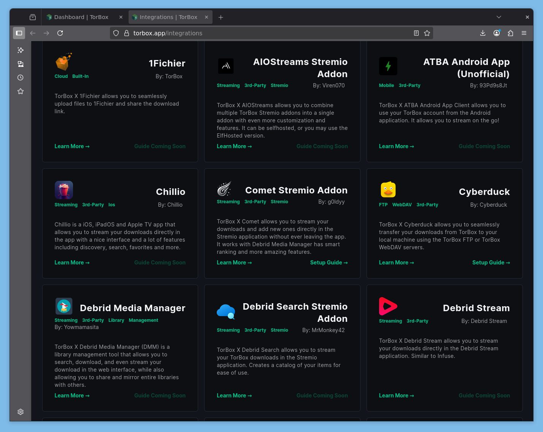Click By: Yowmamasita author text
This screenshot has height=432, width=543.
coord(76,327)
